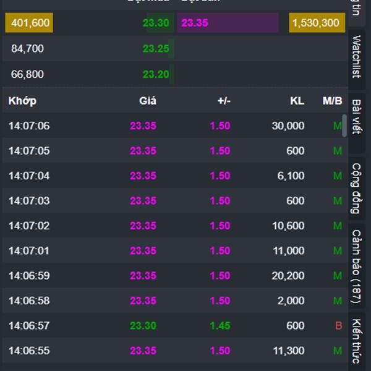
Task: Click the KL column header
Action: click(297, 101)
